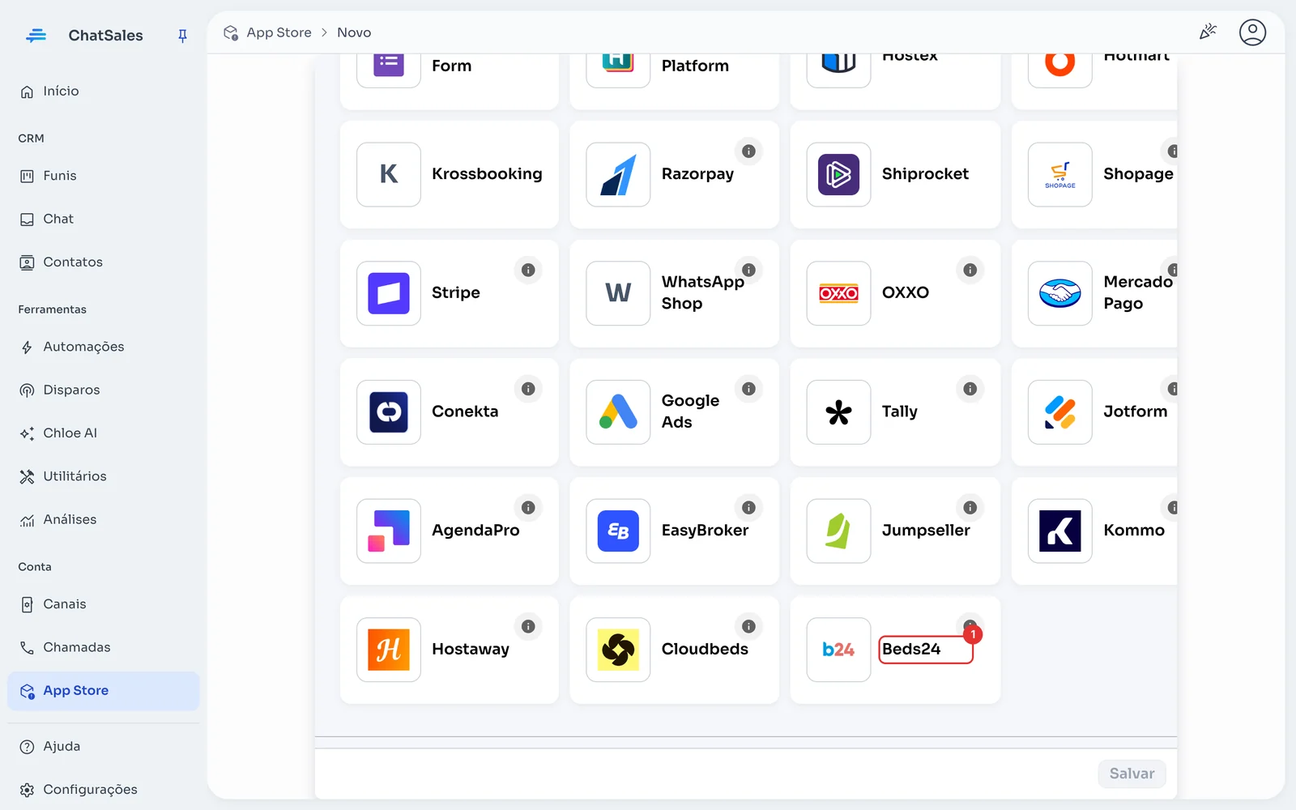Select the Razorpay logo icon
Screen dimensions: 1296x810
pyautogui.click(x=618, y=175)
